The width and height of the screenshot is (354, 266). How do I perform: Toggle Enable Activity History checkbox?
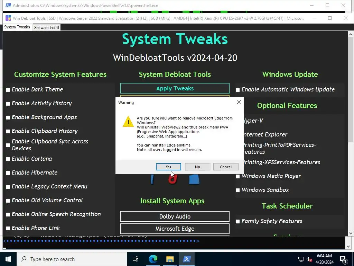pos(8,104)
